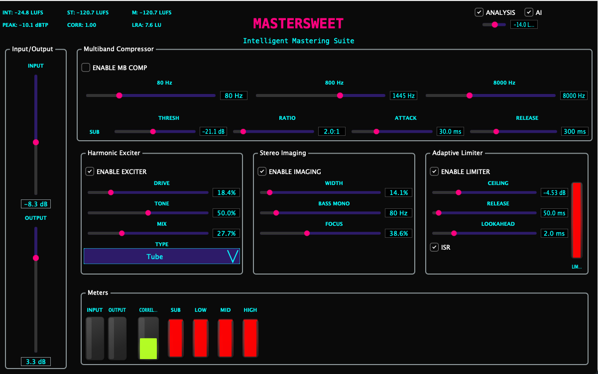
Task: Click the limiter gain reduction meter
Action: [577, 220]
